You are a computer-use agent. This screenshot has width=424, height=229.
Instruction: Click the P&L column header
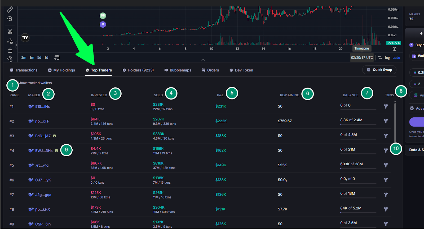[220, 95]
